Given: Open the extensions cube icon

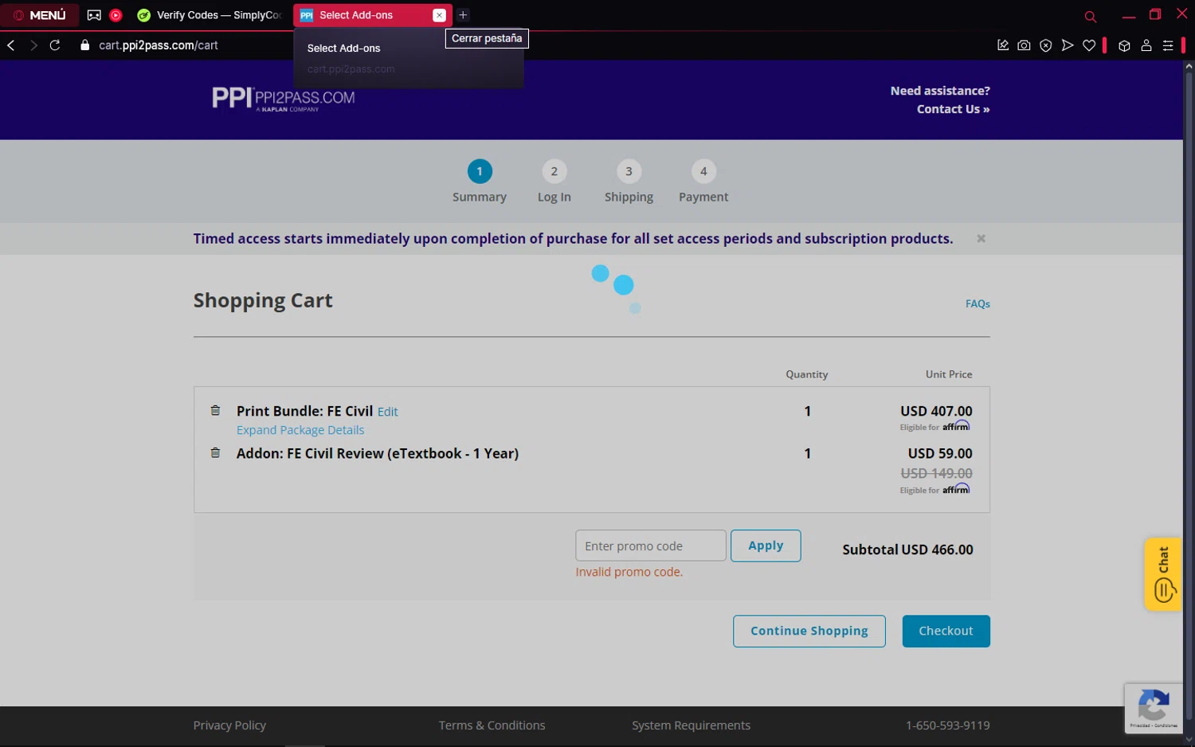Looking at the screenshot, I should (1124, 45).
